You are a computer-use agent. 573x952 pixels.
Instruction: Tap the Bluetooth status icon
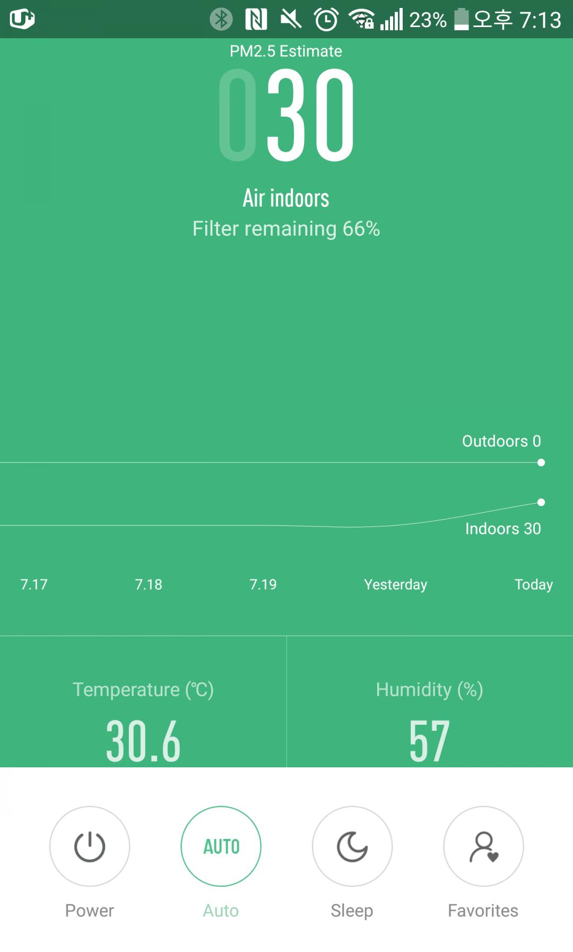tap(221, 20)
